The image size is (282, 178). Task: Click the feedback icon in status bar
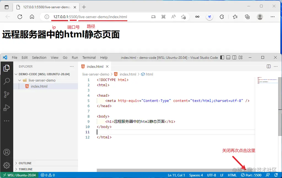268,175
